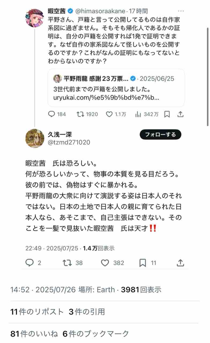Image resolution: width=210 pixels, height=343 pixels.
Task: Click the フォローする button
Action: tap(160, 135)
